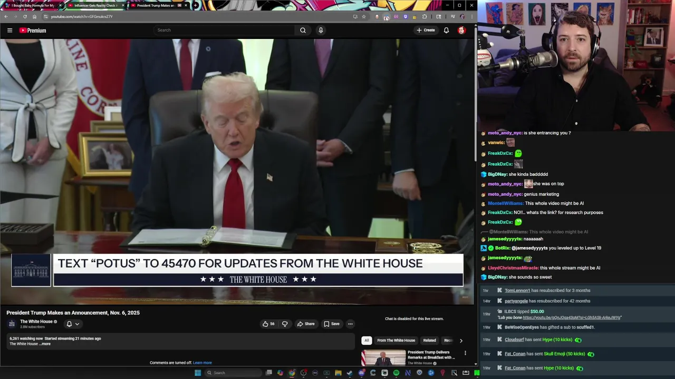Viewport: 675px width, 379px height.
Task: Click the YouTube search magnifier button
Action: tap(303, 30)
